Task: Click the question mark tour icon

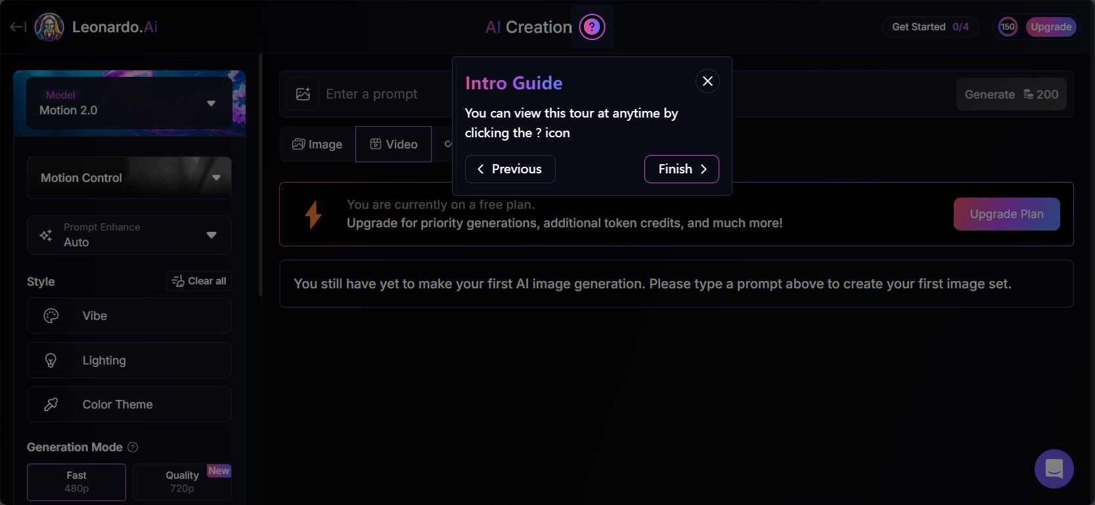Action: pos(592,27)
